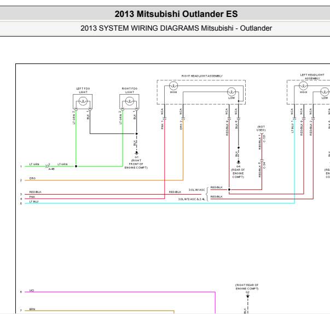Viewport: 330px width, 314px height.
Task: Select the "3.0L W/ ASC" option text
Action: 196,190
